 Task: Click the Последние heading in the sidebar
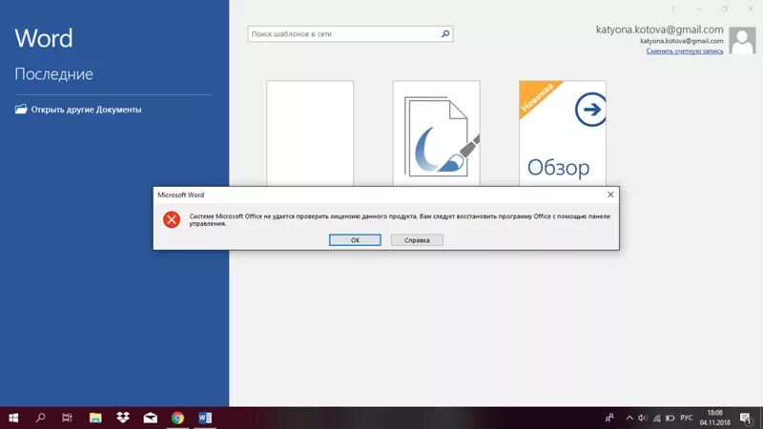(x=53, y=74)
